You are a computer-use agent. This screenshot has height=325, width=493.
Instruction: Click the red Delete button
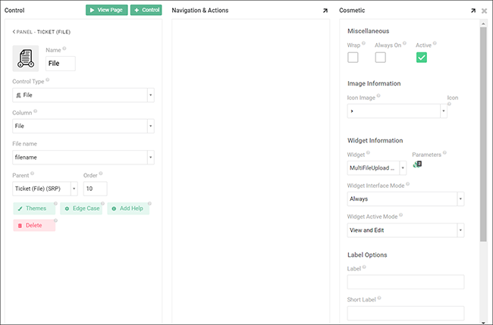pos(34,225)
